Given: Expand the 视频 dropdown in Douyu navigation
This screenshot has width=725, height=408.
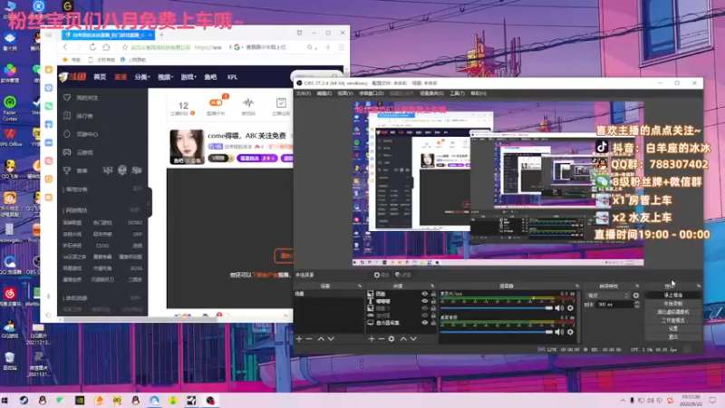Looking at the screenshot, I should pyautogui.click(x=165, y=77).
